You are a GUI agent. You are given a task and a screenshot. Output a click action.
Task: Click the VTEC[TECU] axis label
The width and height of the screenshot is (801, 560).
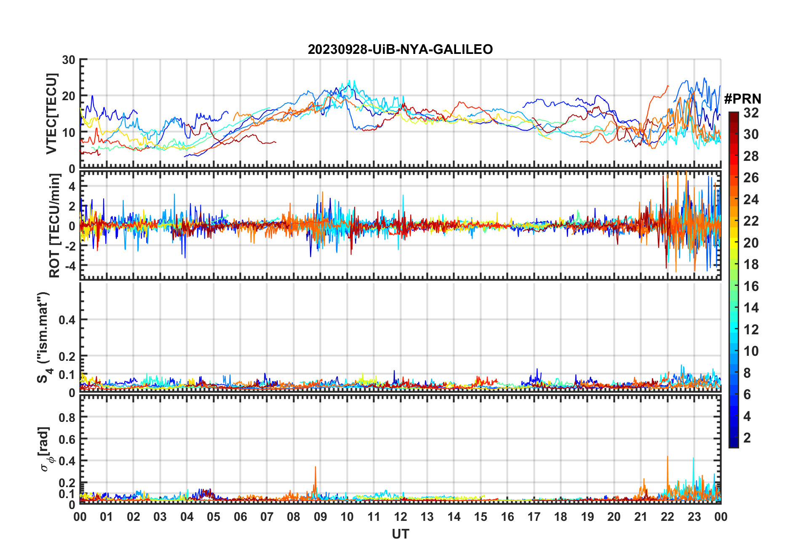click(51, 114)
